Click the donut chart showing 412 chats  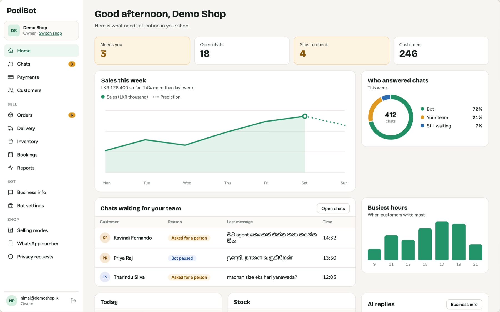click(x=391, y=117)
